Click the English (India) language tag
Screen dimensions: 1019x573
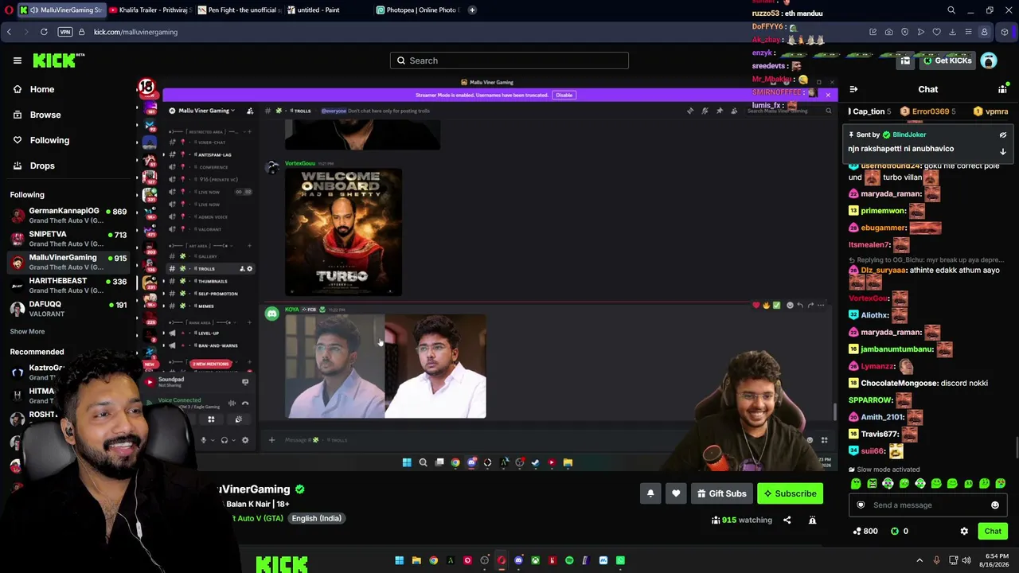316,519
